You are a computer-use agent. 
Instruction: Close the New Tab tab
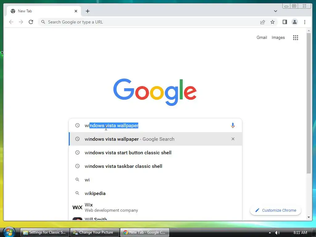point(76,11)
